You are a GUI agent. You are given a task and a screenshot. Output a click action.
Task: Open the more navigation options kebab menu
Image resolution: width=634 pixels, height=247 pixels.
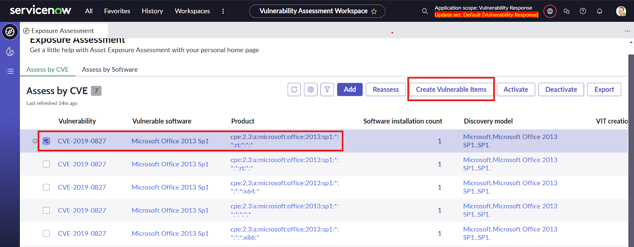click(x=223, y=11)
